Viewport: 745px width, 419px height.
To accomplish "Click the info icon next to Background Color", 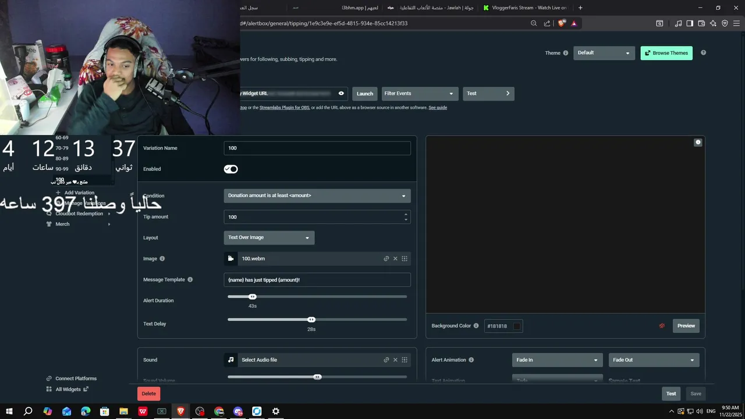I will pyautogui.click(x=476, y=326).
